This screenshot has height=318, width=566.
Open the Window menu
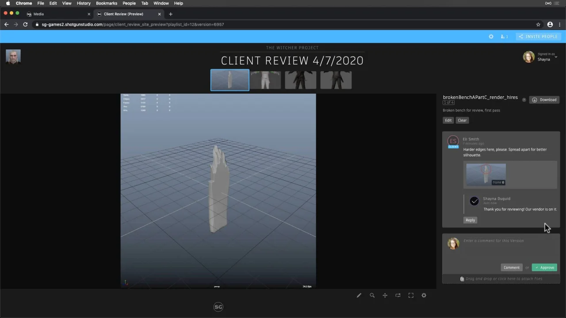(x=161, y=3)
